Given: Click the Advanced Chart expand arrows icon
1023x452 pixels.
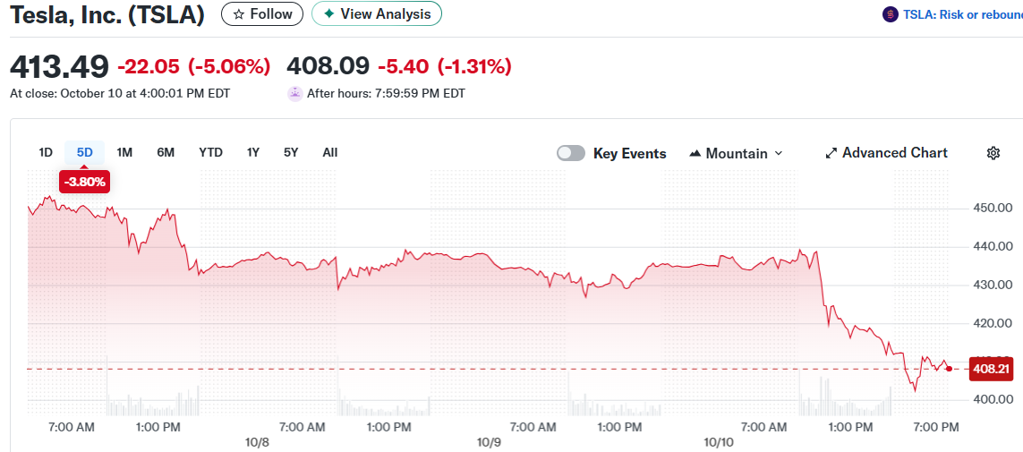Looking at the screenshot, I should (x=831, y=153).
